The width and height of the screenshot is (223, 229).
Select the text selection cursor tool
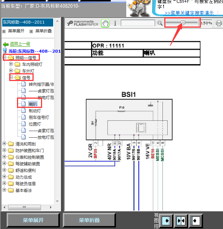115,23
